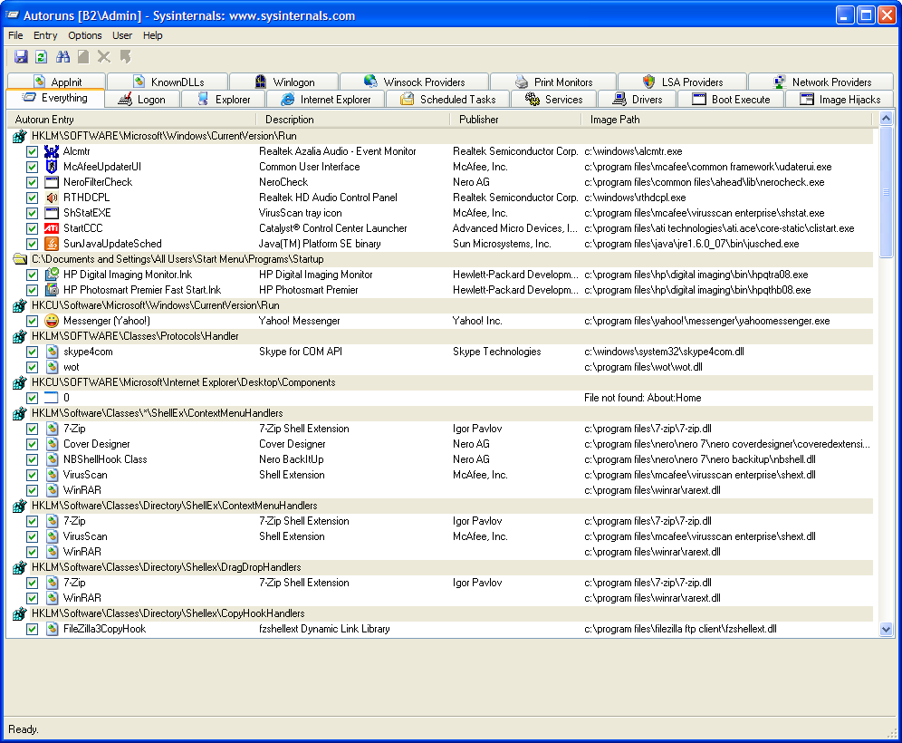Click the McAfeeUpdaterUI shield icon
Screen dimensions: 902x743
click(x=52, y=167)
